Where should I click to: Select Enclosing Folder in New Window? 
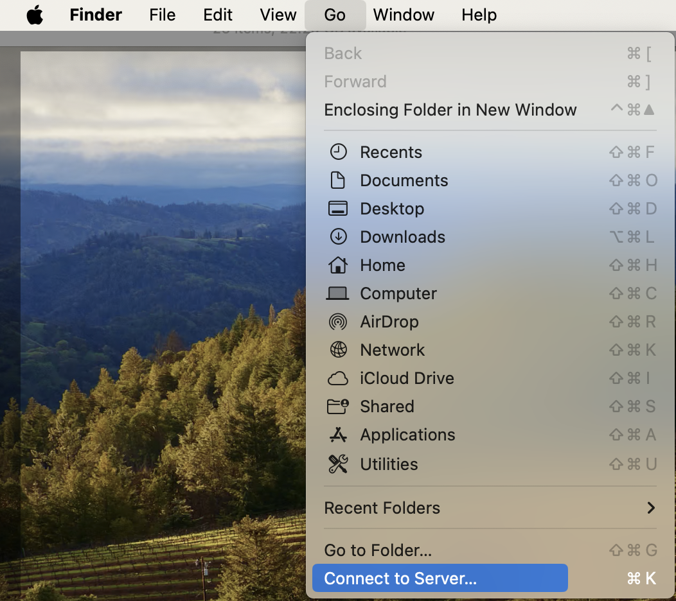point(450,110)
